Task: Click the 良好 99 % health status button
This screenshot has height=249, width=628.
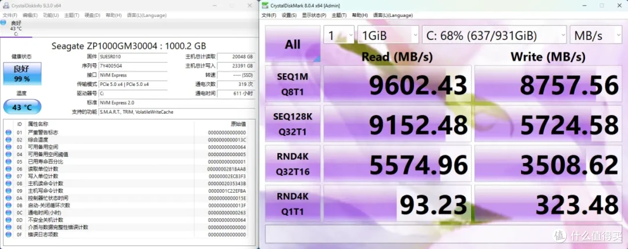Action: 22,74
